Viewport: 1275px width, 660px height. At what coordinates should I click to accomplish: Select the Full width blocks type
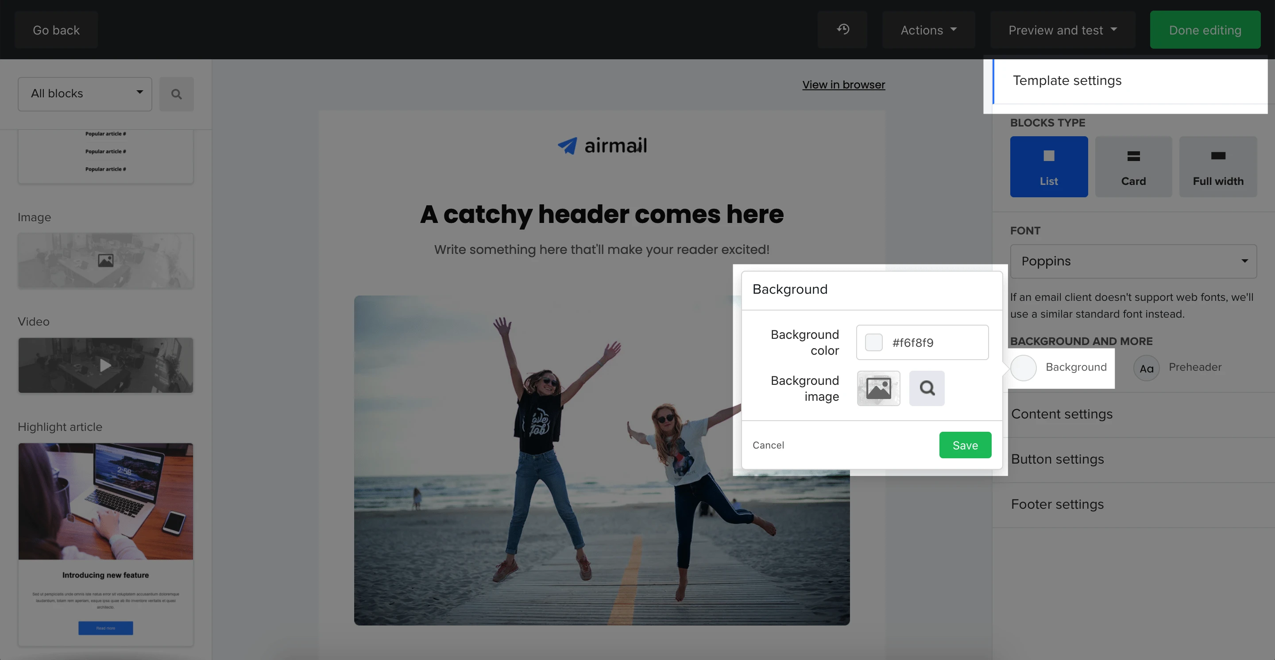(x=1217, y=167)
